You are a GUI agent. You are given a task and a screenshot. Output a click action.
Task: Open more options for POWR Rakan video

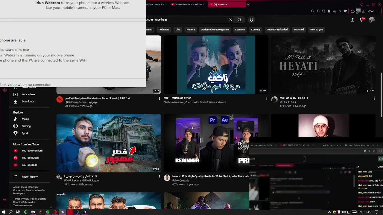point(159,177)
